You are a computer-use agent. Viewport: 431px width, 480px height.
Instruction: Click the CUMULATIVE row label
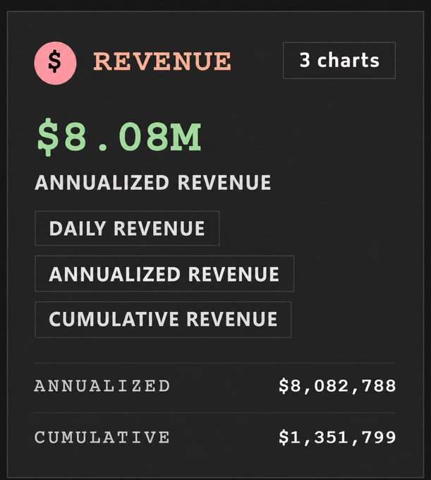(x=102, y=437)
